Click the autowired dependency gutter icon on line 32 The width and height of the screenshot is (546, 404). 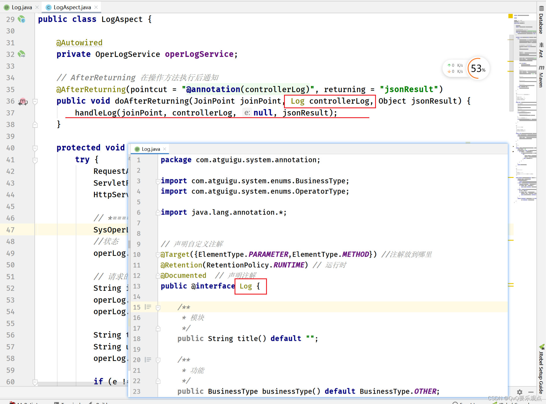pyautogui.click(x=22, y=54)
